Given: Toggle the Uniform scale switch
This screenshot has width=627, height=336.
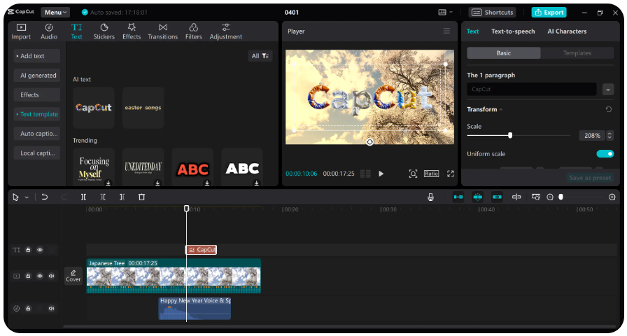Looking at the screenshot, I should pos(605,153).
